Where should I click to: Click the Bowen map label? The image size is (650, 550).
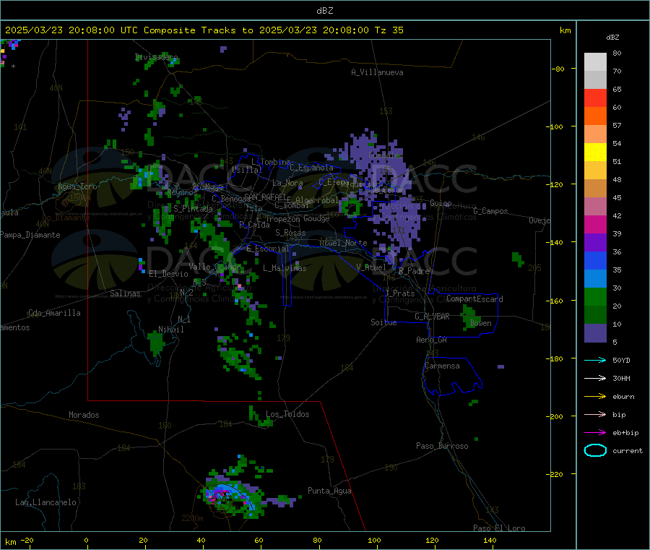pyautogui.click(x=481, y=323)
